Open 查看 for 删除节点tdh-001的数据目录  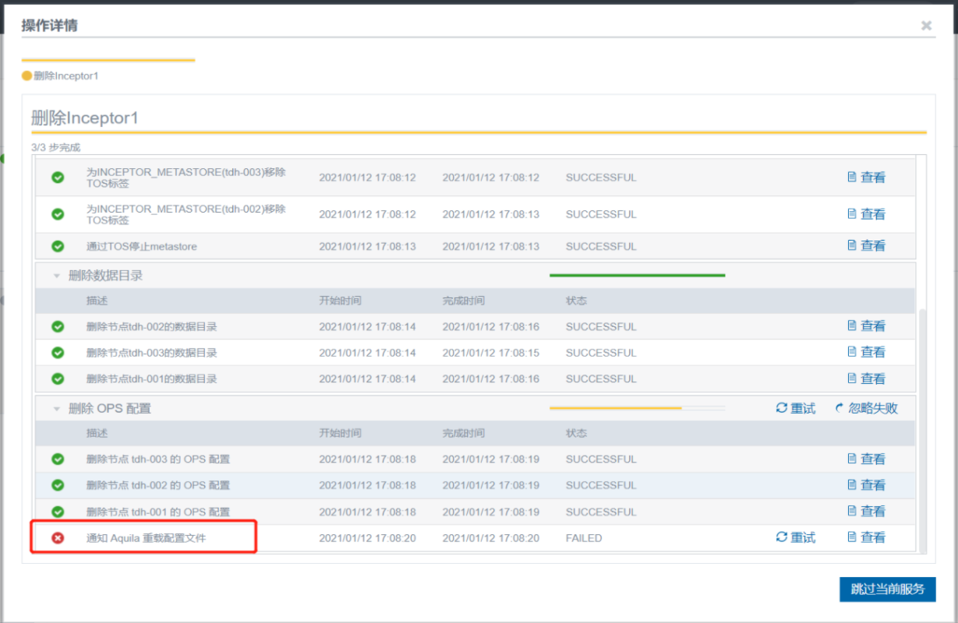866,378
